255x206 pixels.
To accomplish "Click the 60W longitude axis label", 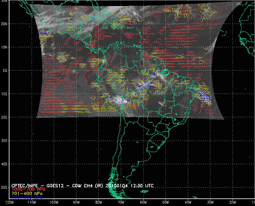I will (x=143, y=202).
